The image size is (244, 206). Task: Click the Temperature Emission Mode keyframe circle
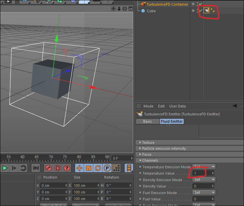pos(140,167)
